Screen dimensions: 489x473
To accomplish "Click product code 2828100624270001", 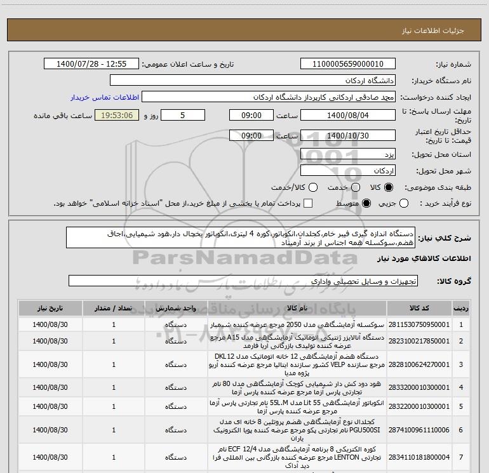I will point(419,364).
